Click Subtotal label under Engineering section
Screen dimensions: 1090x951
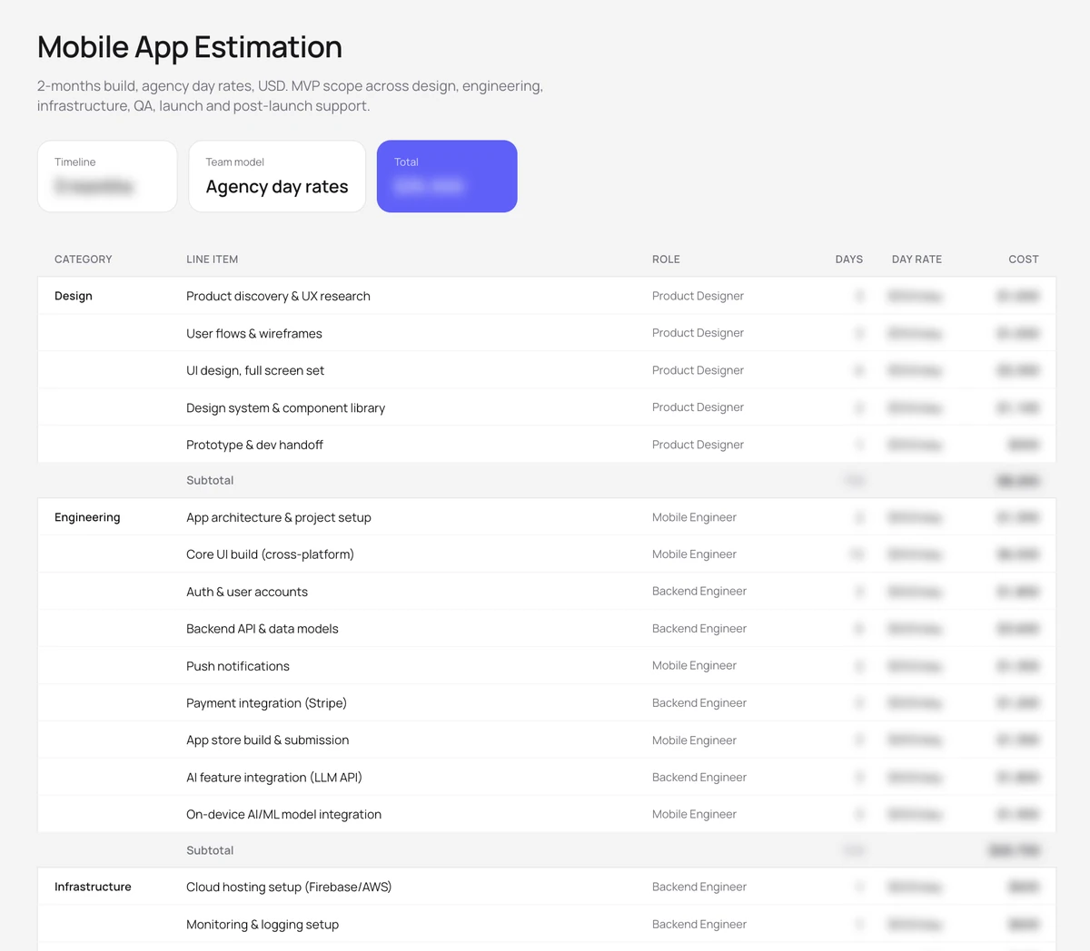pyautogui.click(x=210, y=850)
